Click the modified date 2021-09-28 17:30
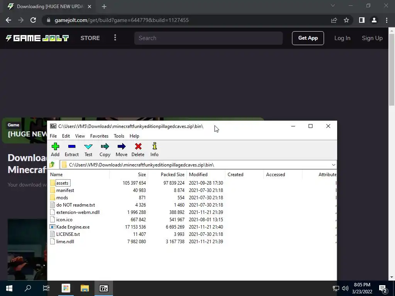The image size is (395, 296). pos(206,183)
